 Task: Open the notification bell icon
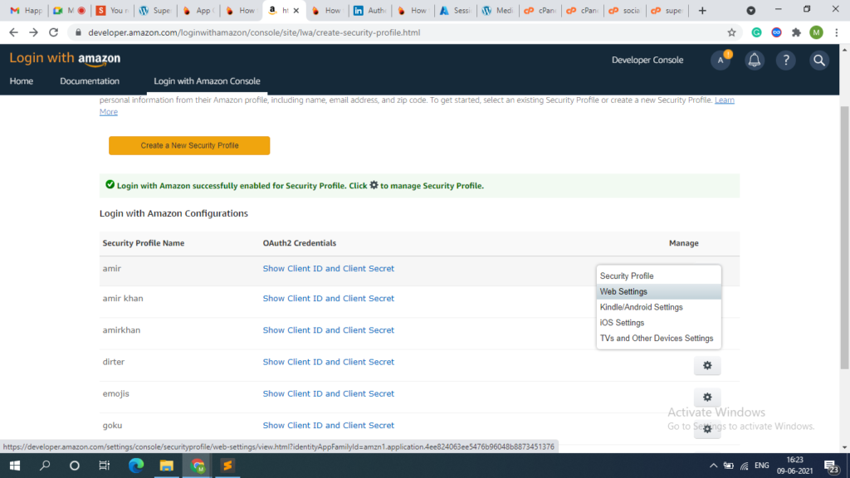tap(754, 60)
